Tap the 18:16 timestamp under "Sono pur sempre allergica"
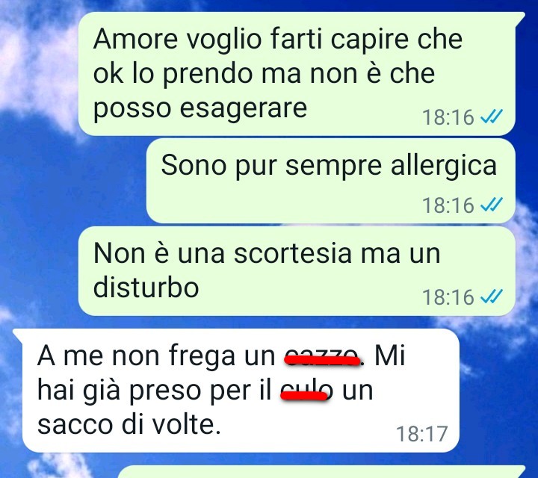The image size is (538, 478). (448, 205)
